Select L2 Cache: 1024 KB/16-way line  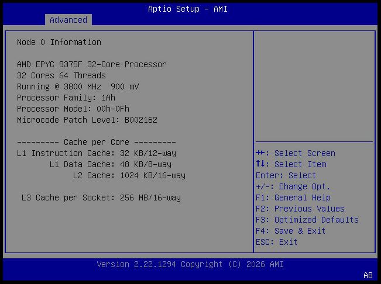click(x=129, y=175)
